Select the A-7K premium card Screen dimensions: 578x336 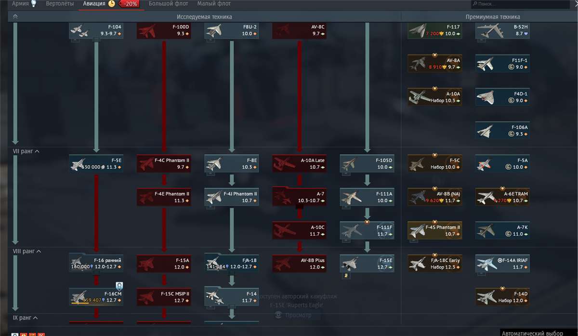tap(502, 230)
